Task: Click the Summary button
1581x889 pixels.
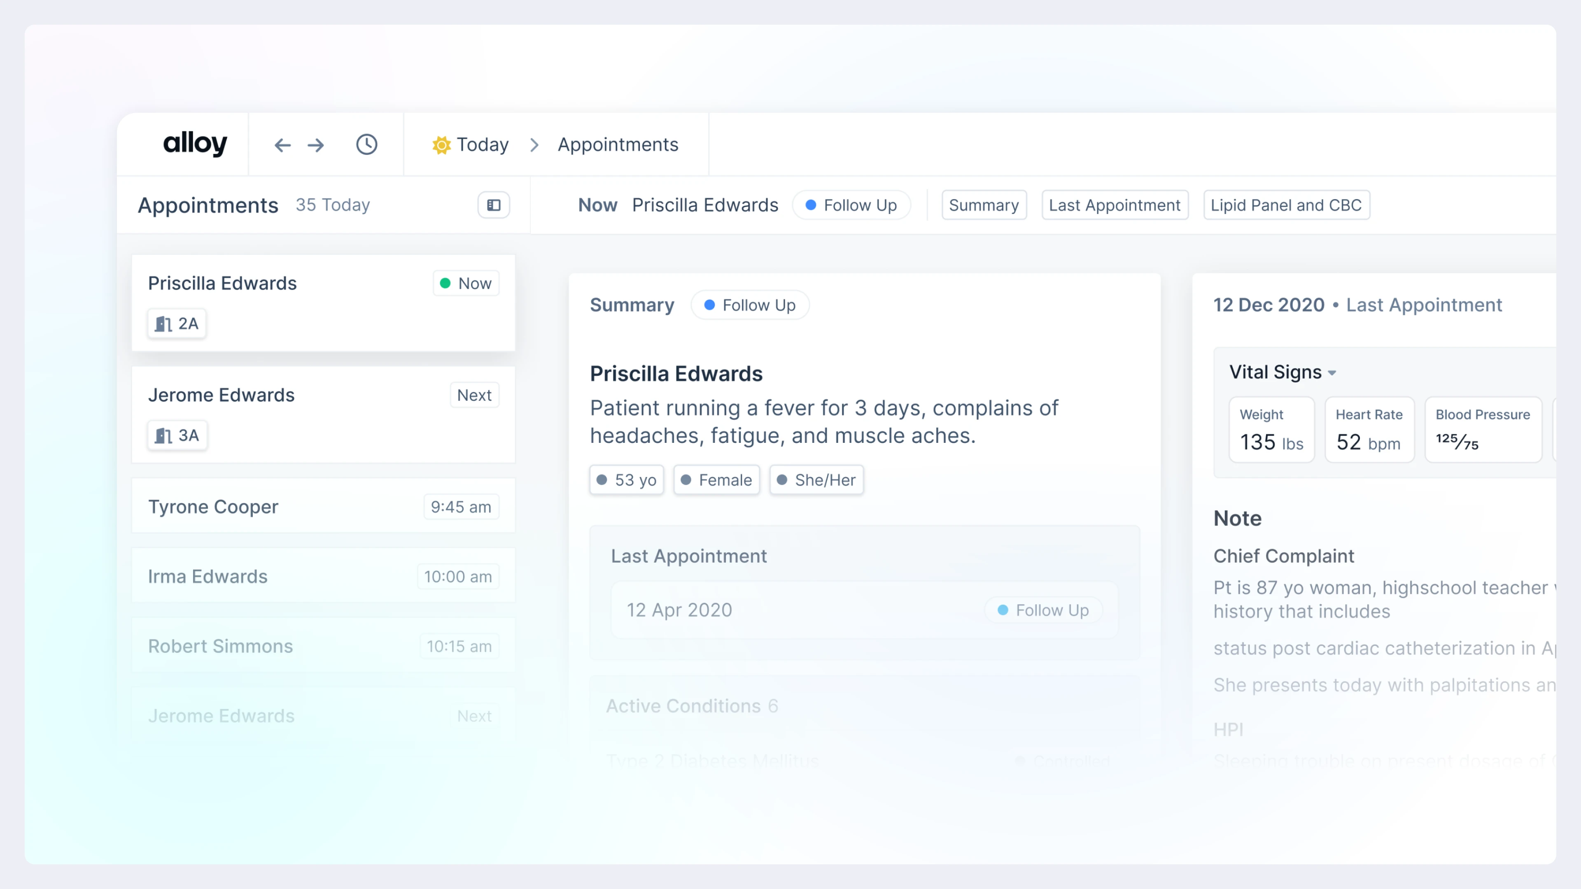Action: [983, 205]
